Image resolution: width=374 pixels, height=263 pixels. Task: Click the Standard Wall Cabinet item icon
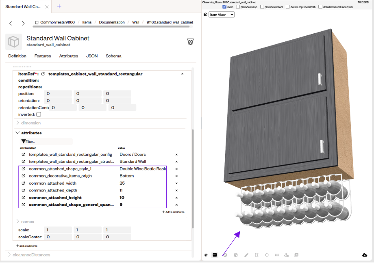coord(13,42)
